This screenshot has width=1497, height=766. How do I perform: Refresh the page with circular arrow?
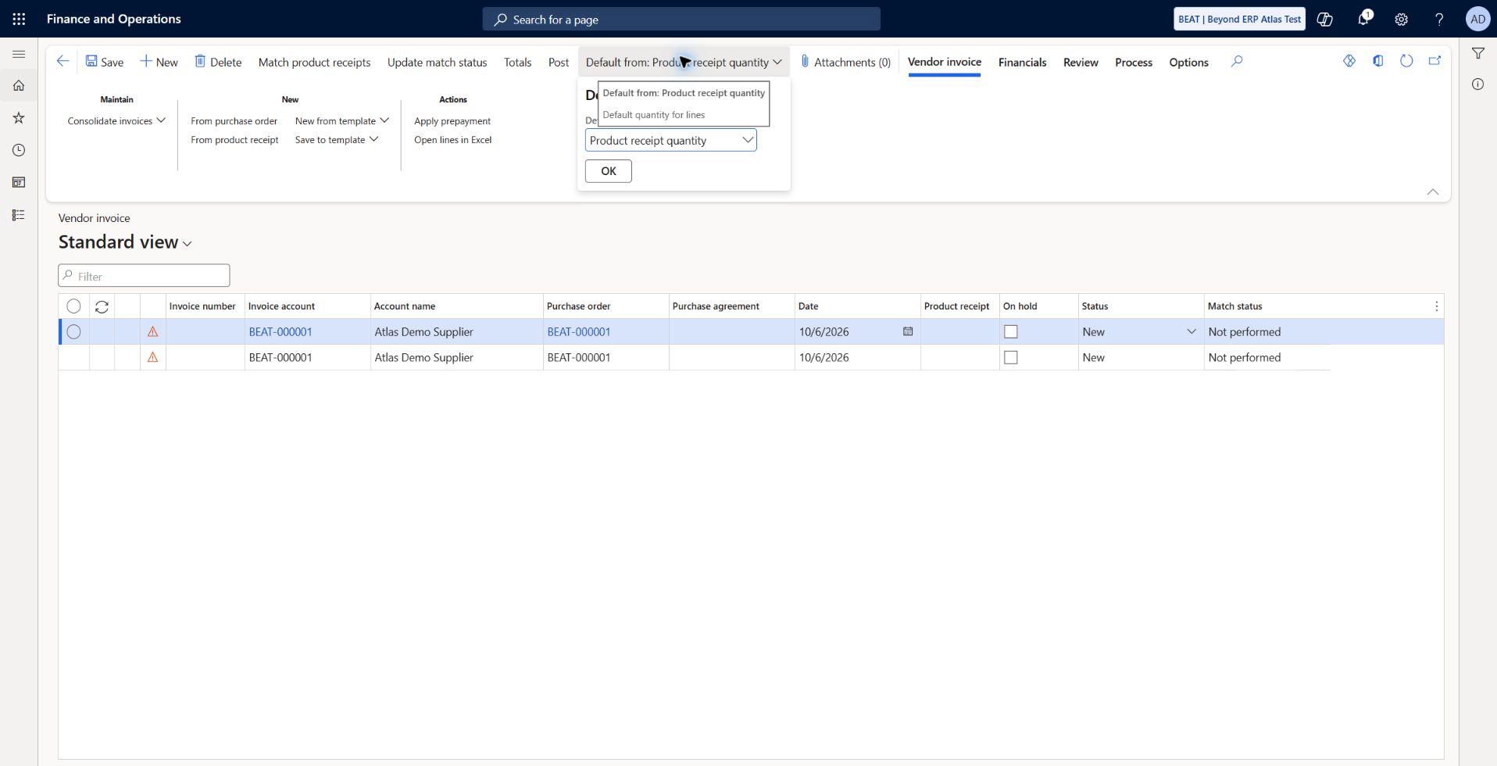pos(1406,61)
